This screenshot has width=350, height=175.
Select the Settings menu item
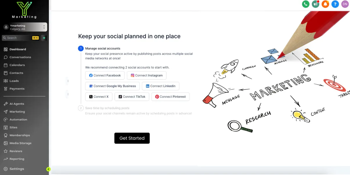click(x=17, y=169)
